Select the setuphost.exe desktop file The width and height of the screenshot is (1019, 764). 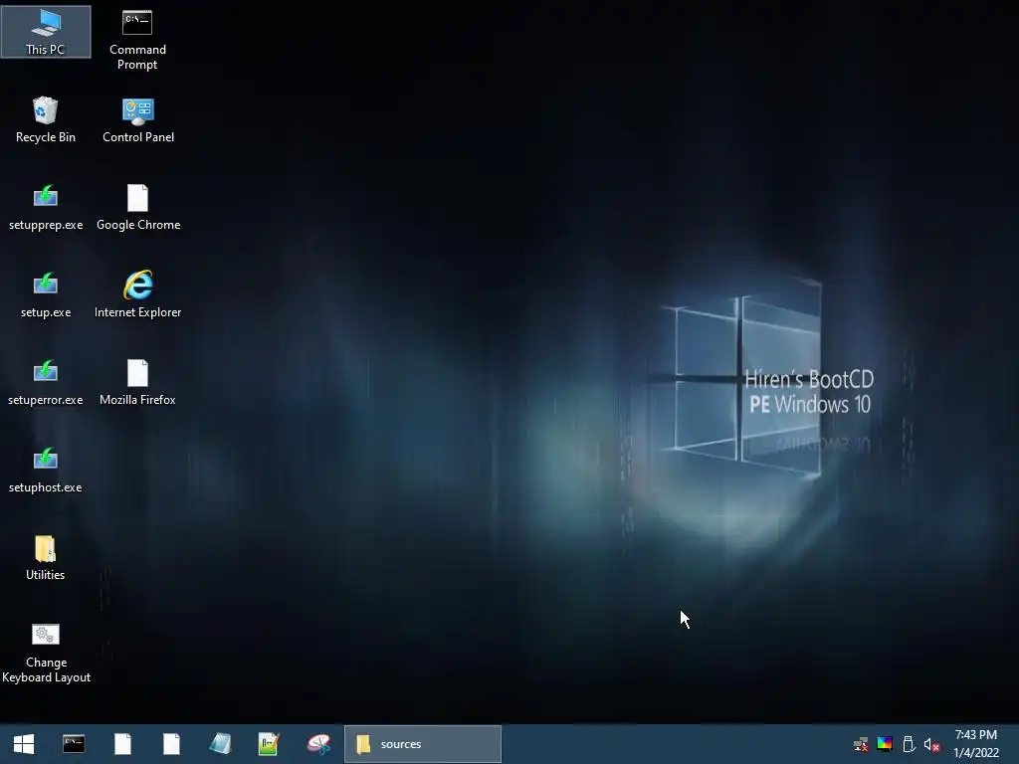pyautogui.click(x=46, y=471)
